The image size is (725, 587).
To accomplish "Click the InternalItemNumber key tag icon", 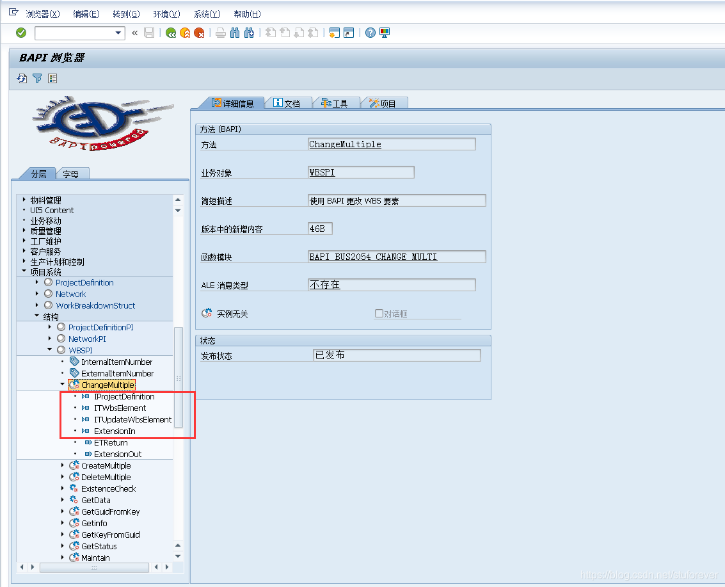I will (x=74, y=361).
